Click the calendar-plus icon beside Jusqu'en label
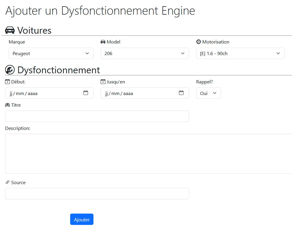Image resolution: width=292 pixels, height=227 pixels. pos(103,82)
